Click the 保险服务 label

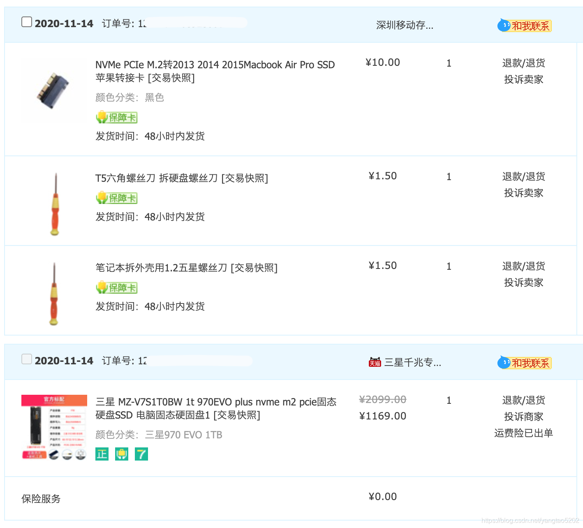tap(41, 499)
